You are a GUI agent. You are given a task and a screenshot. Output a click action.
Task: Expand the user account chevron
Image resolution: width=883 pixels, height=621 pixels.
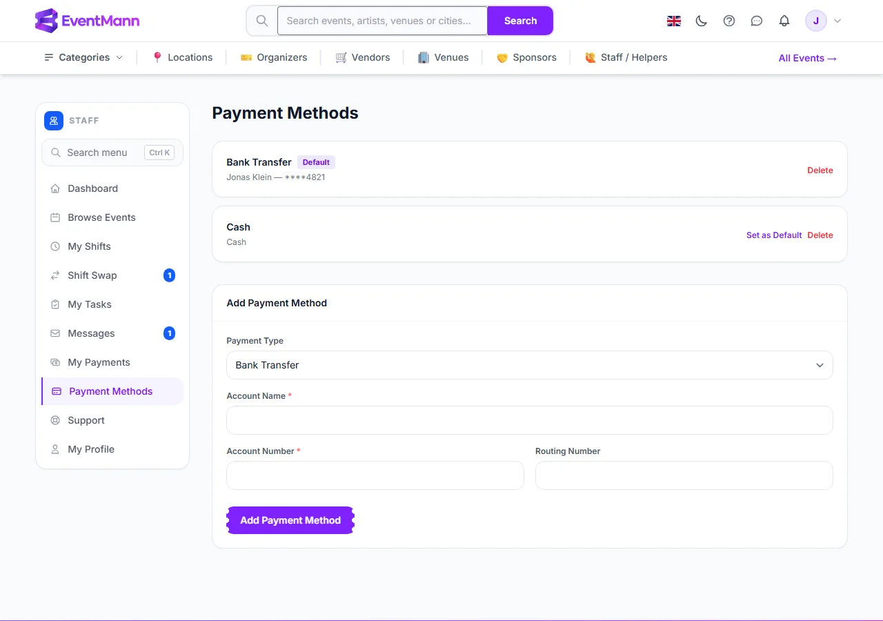tap(837, 21)
